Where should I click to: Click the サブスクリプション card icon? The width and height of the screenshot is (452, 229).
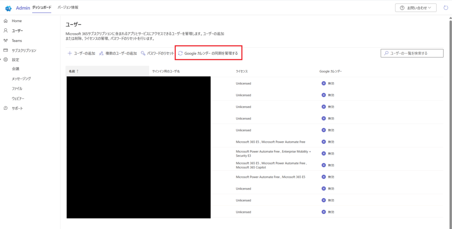pos(5,50)
